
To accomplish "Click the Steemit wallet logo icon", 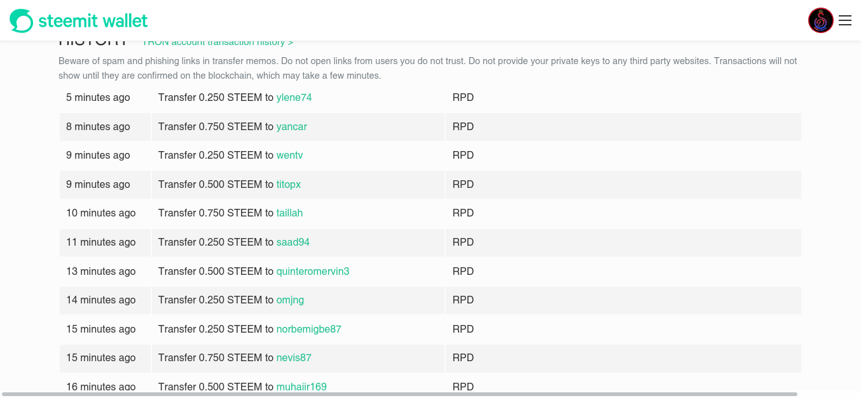I will [21, 21].
